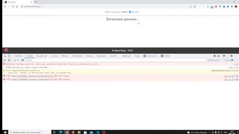Open the JavaScript context 'top' dropdown
Screen dimensions: 239x134
16,60
